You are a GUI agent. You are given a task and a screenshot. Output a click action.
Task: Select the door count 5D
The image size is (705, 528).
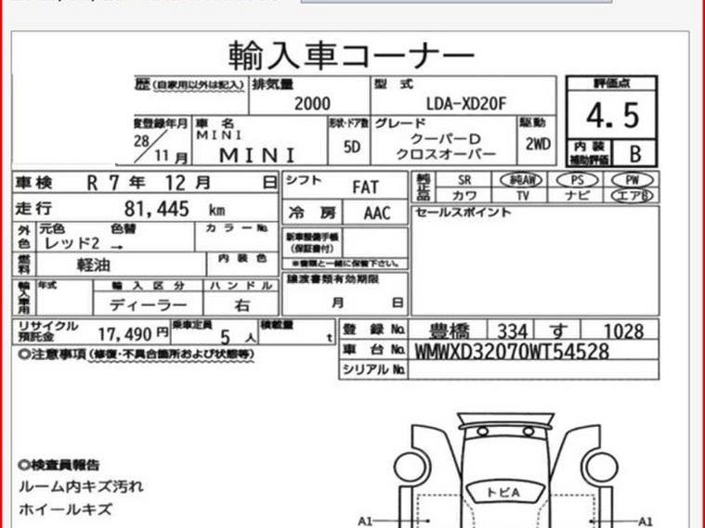click(x=352, y=147)
